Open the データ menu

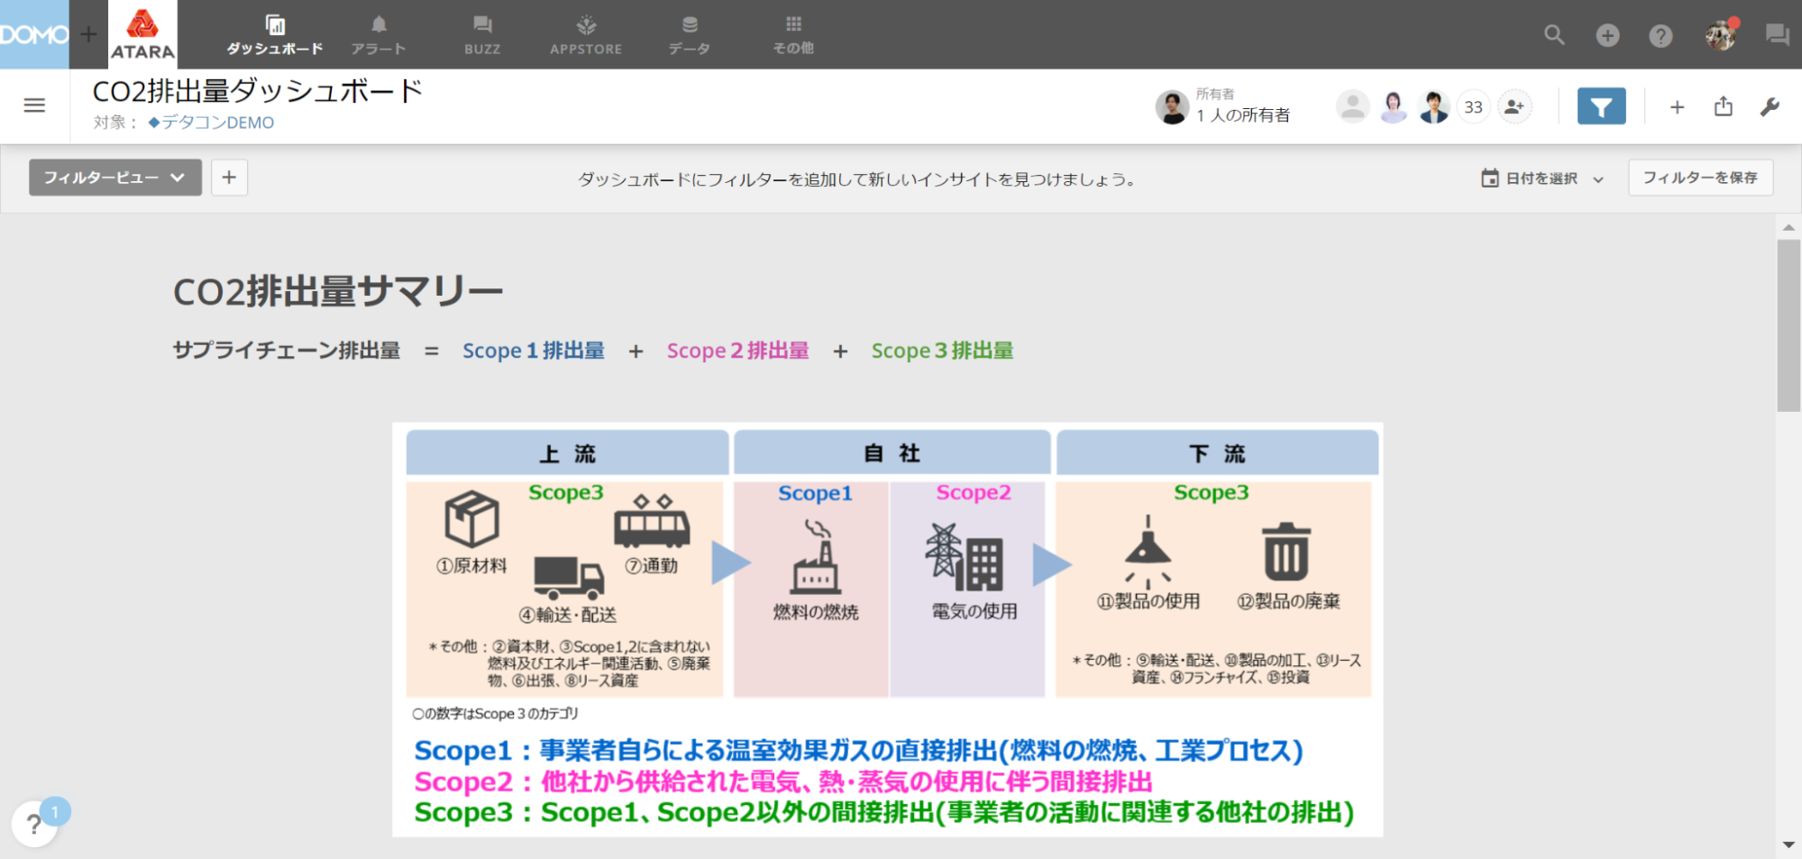689,34
